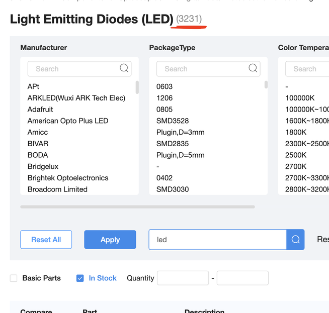329x313 pixels.
Task: Click the minimum Quantity input box
Action: point(183,278)
